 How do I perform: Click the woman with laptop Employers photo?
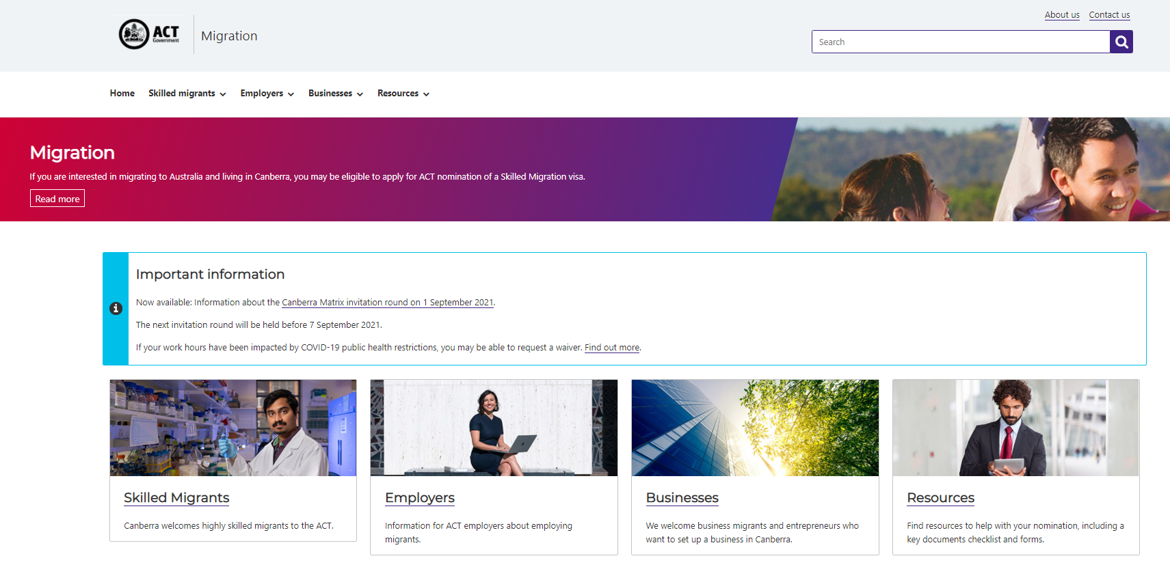[x=494, y=428]
